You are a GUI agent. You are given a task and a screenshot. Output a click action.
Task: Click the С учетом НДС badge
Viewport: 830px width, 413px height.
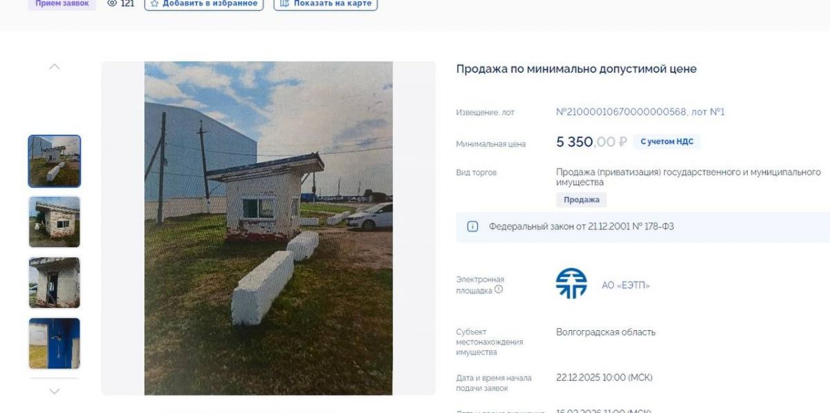667,142
